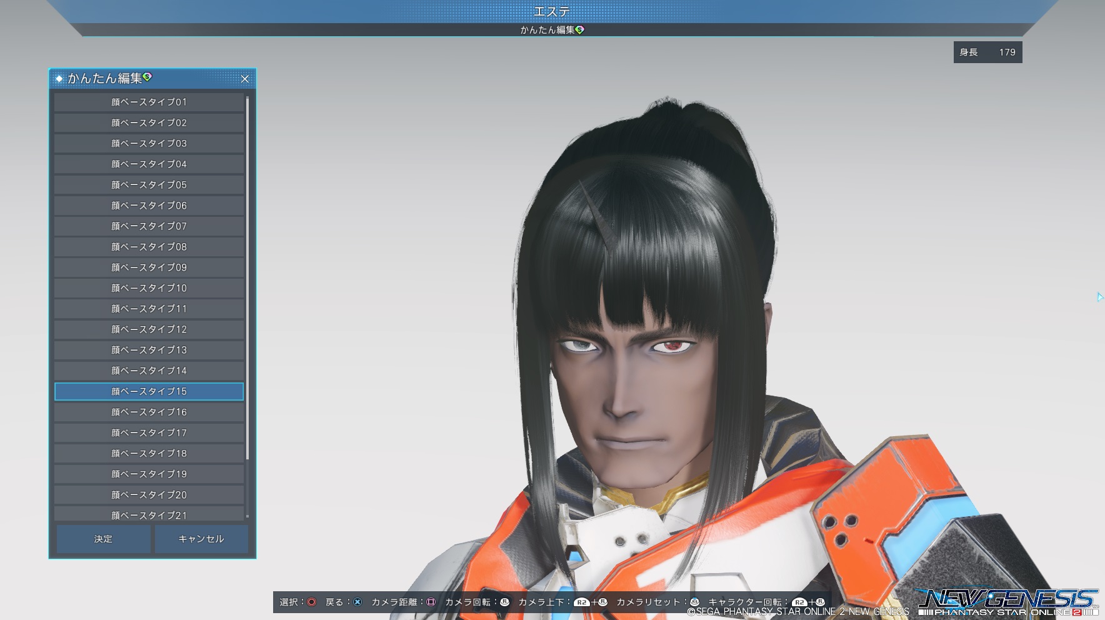Screen dimensions: 1105x620
Task: Click the circle button icon beside 選択
Action: click(311, 602)
